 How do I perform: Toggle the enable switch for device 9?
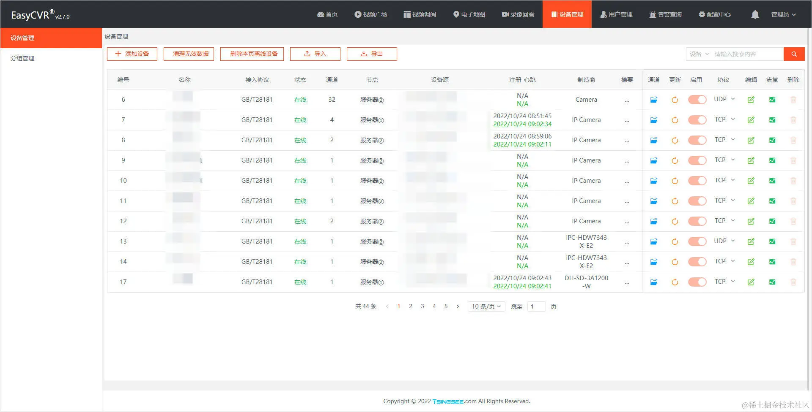point(697,160)
